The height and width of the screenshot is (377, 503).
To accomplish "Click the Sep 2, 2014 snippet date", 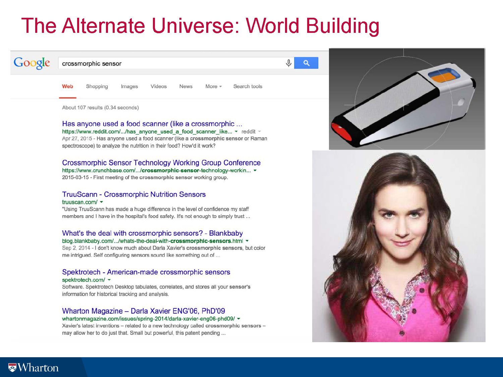I will [x=76, y=248].
